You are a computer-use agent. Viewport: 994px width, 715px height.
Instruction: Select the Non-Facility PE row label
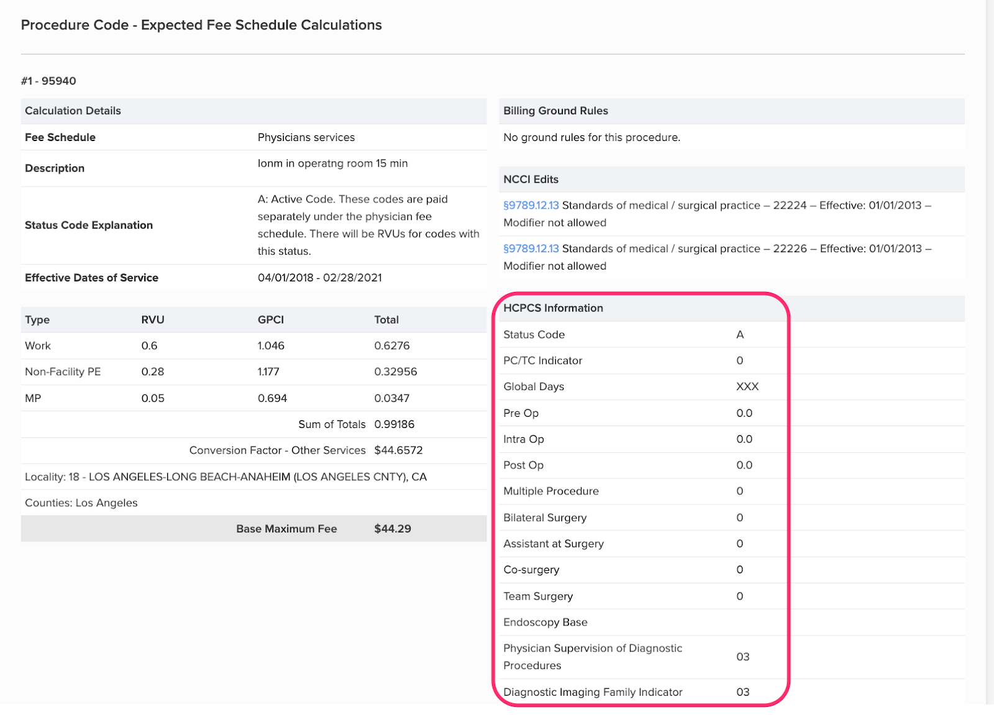(x=63, y=372)
